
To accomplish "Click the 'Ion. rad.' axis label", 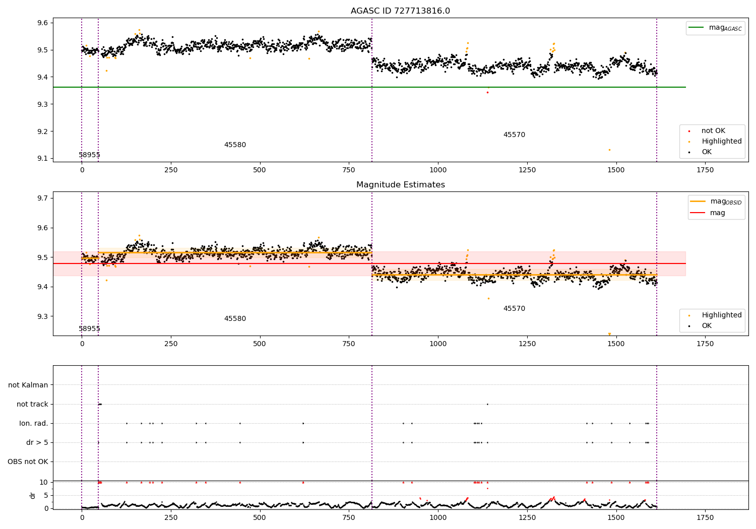I will pos(34,423).
